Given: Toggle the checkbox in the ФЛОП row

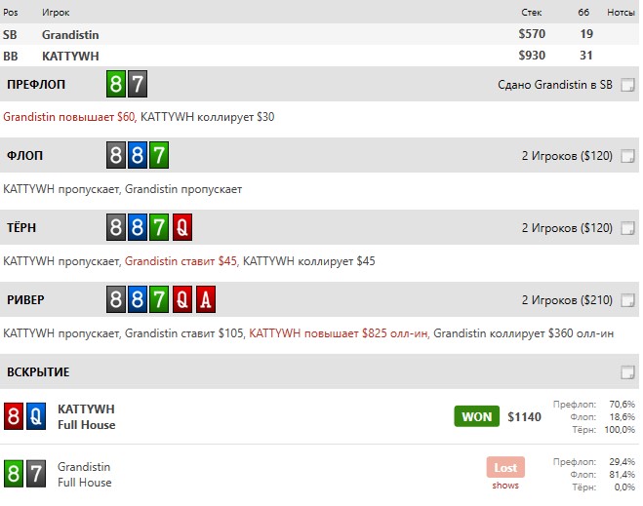Looking at the screenshot, I should click(x=627, y=156).
